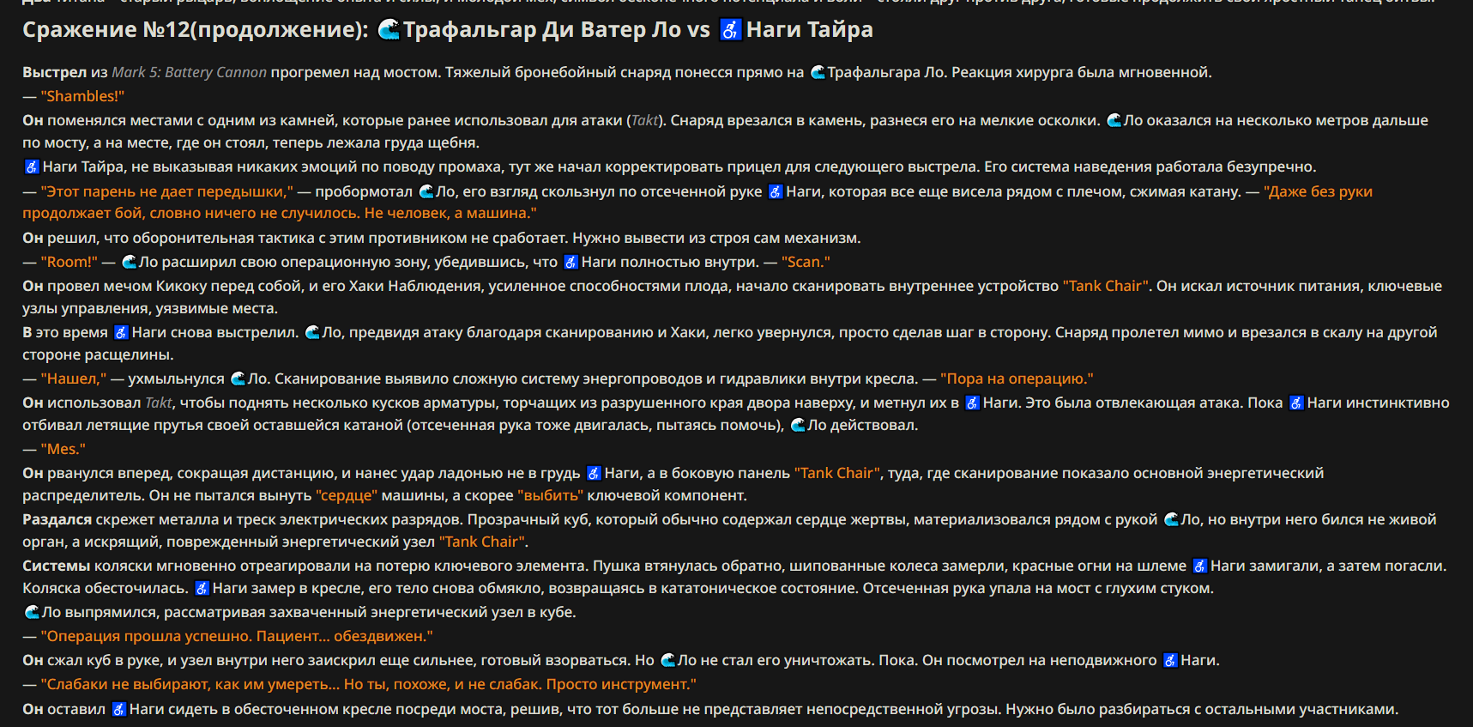The width and height of the screenshot is (1473, 727).
Task: Click bold word 'Раздался' before 'скрежет металла'
Action: [57, 519]
